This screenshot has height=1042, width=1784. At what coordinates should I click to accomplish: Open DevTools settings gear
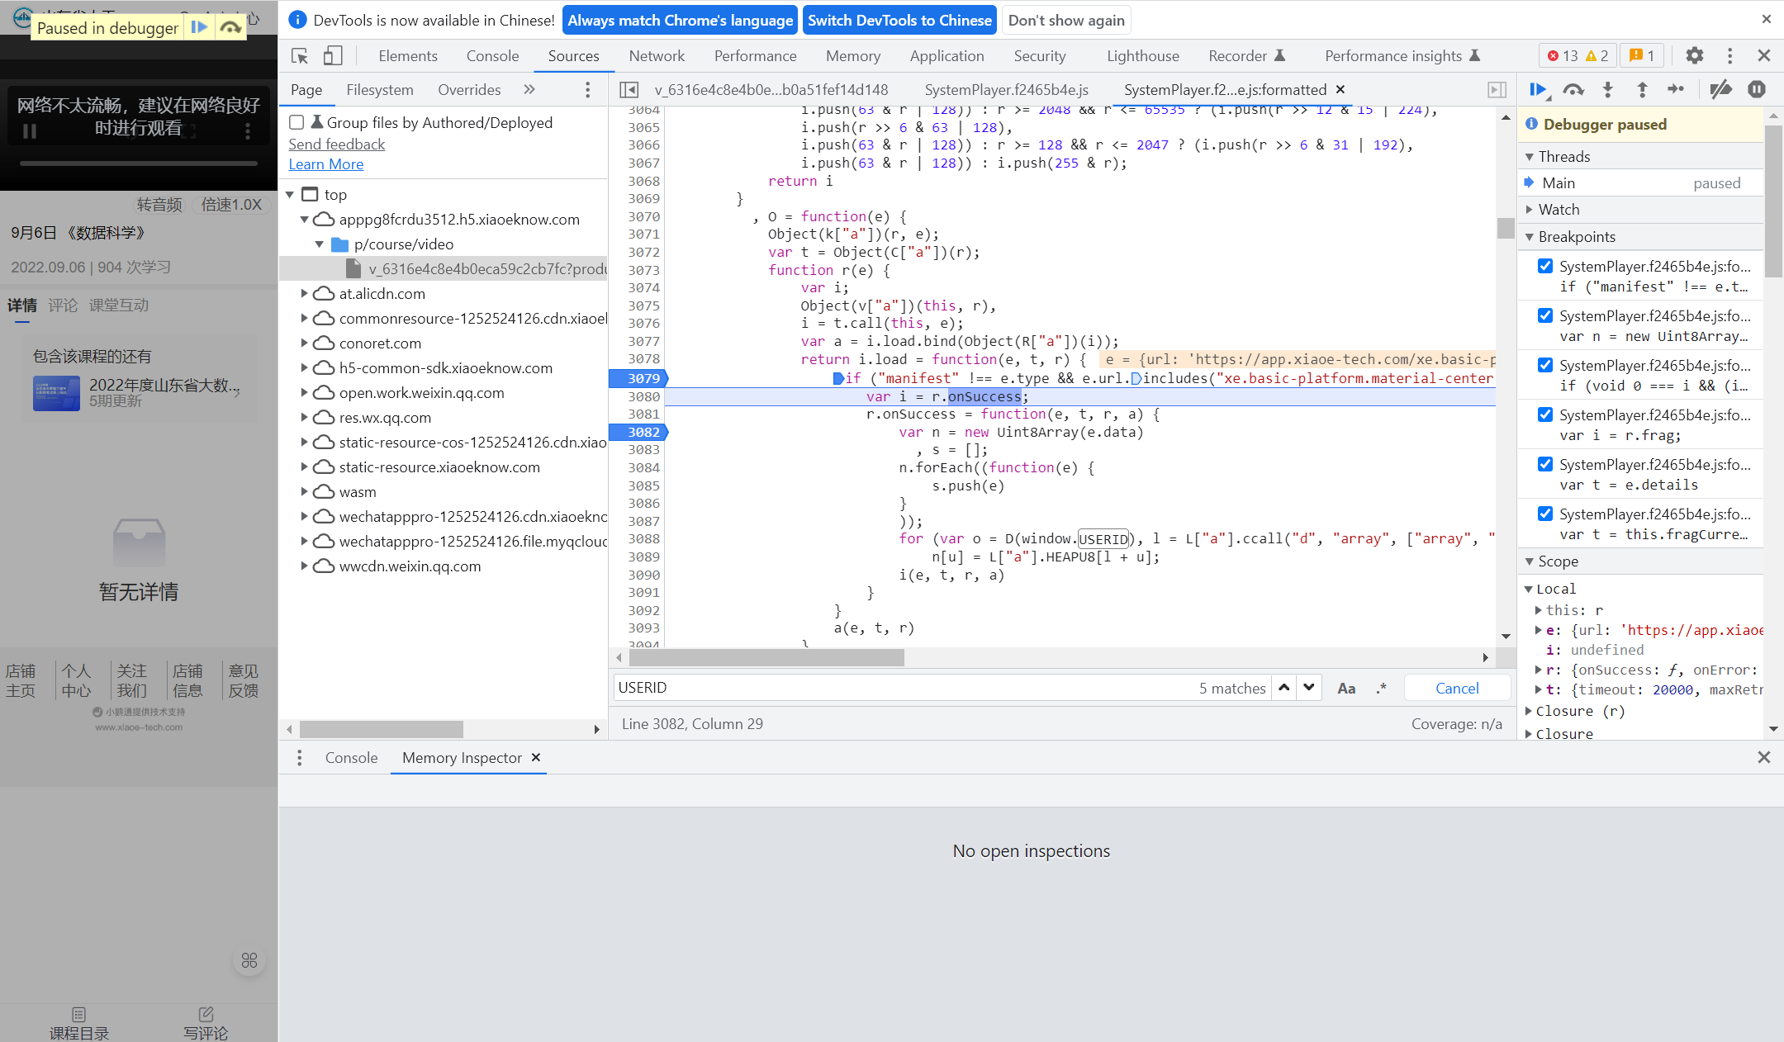click(x=1694, y=56)
